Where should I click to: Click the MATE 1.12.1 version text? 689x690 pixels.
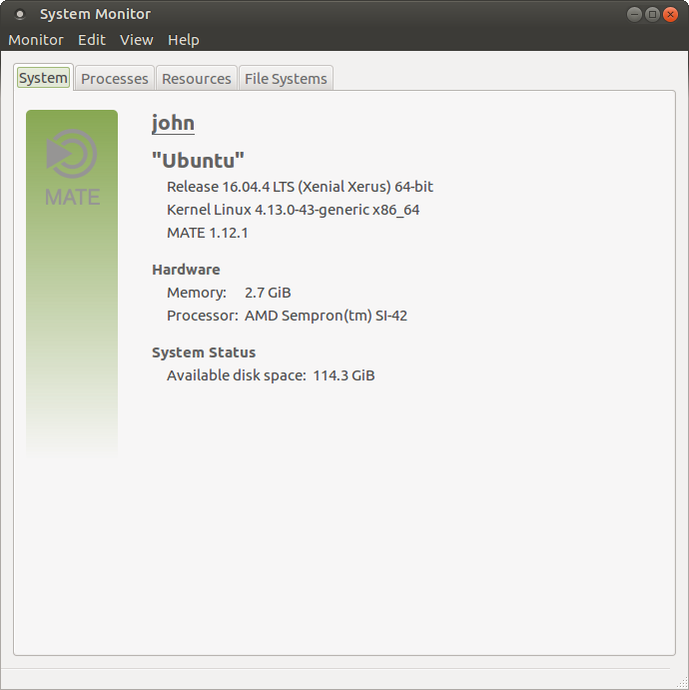pyautogui.click(x=208, y=233)
